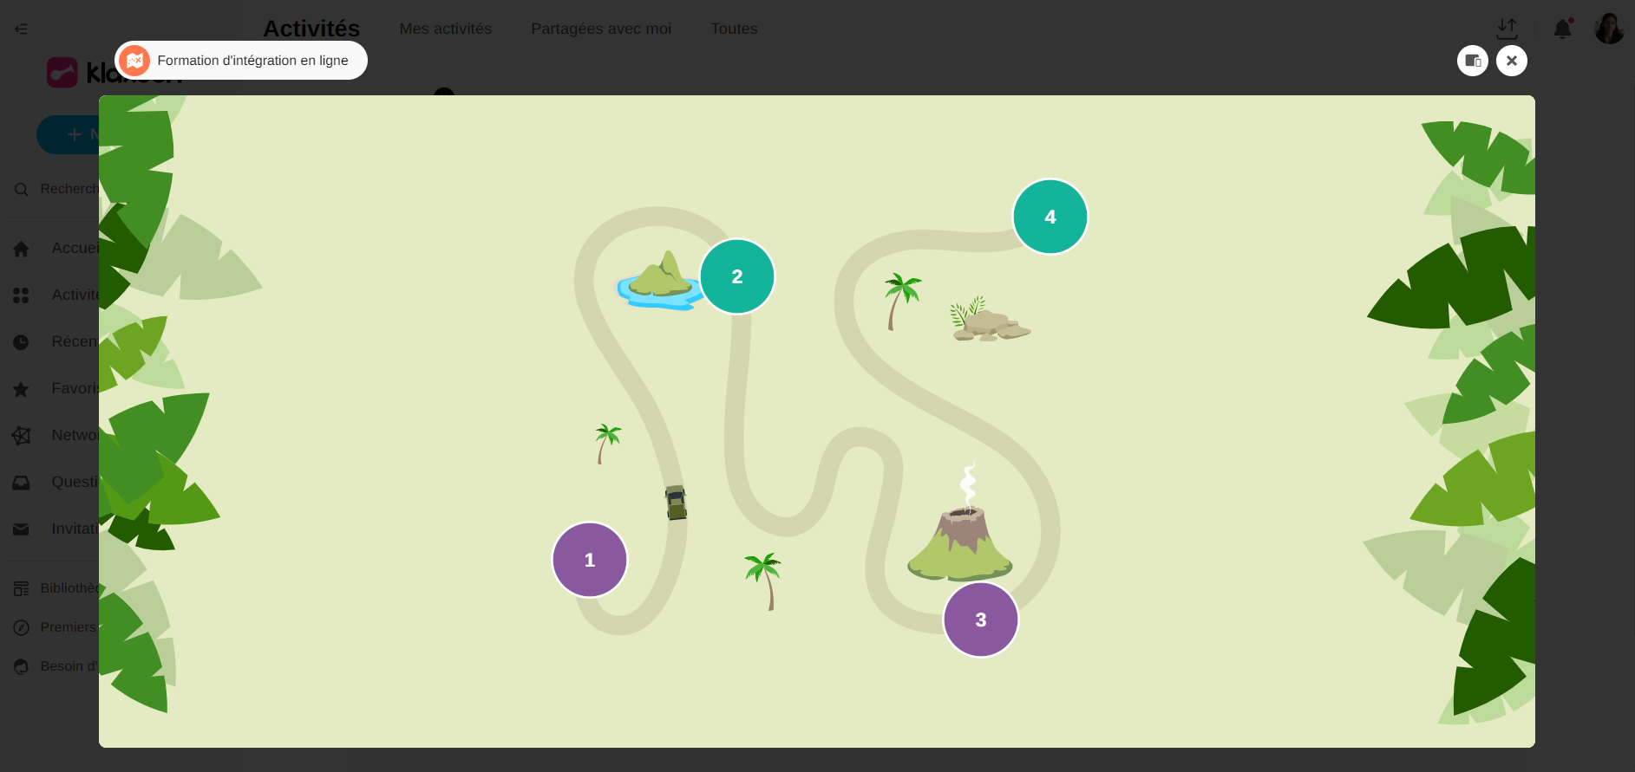The width and height of the screenshot is (1635, 772).
Task: Open the Récents clock icon in the sidebar
Action: pos(21,342)
